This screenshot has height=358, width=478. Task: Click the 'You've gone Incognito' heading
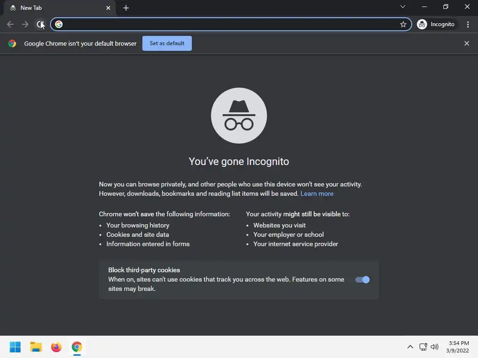(239, 161)
